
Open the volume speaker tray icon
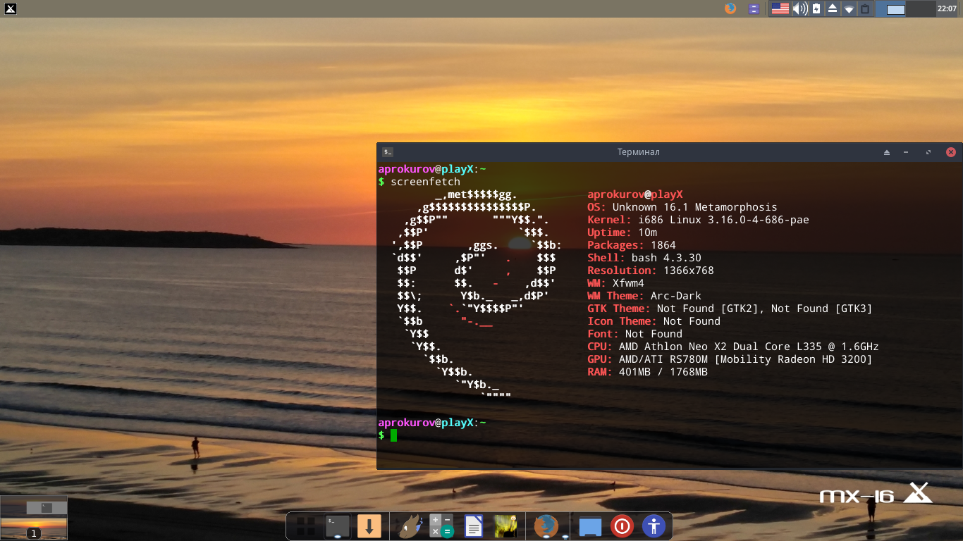pyautogui.click(x=799, y=8)
